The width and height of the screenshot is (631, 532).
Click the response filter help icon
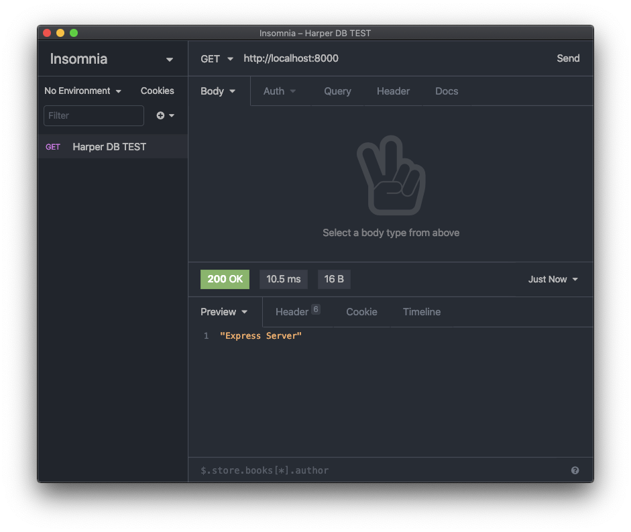click(x=575, y=470)
